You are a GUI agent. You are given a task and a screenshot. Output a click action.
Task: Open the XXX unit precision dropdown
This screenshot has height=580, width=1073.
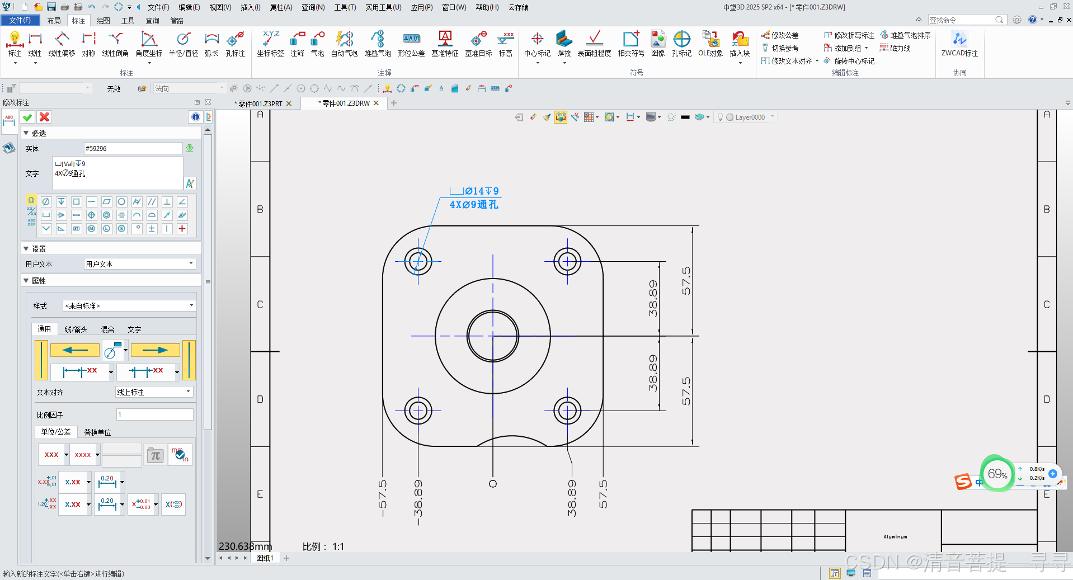pos(66,455)
